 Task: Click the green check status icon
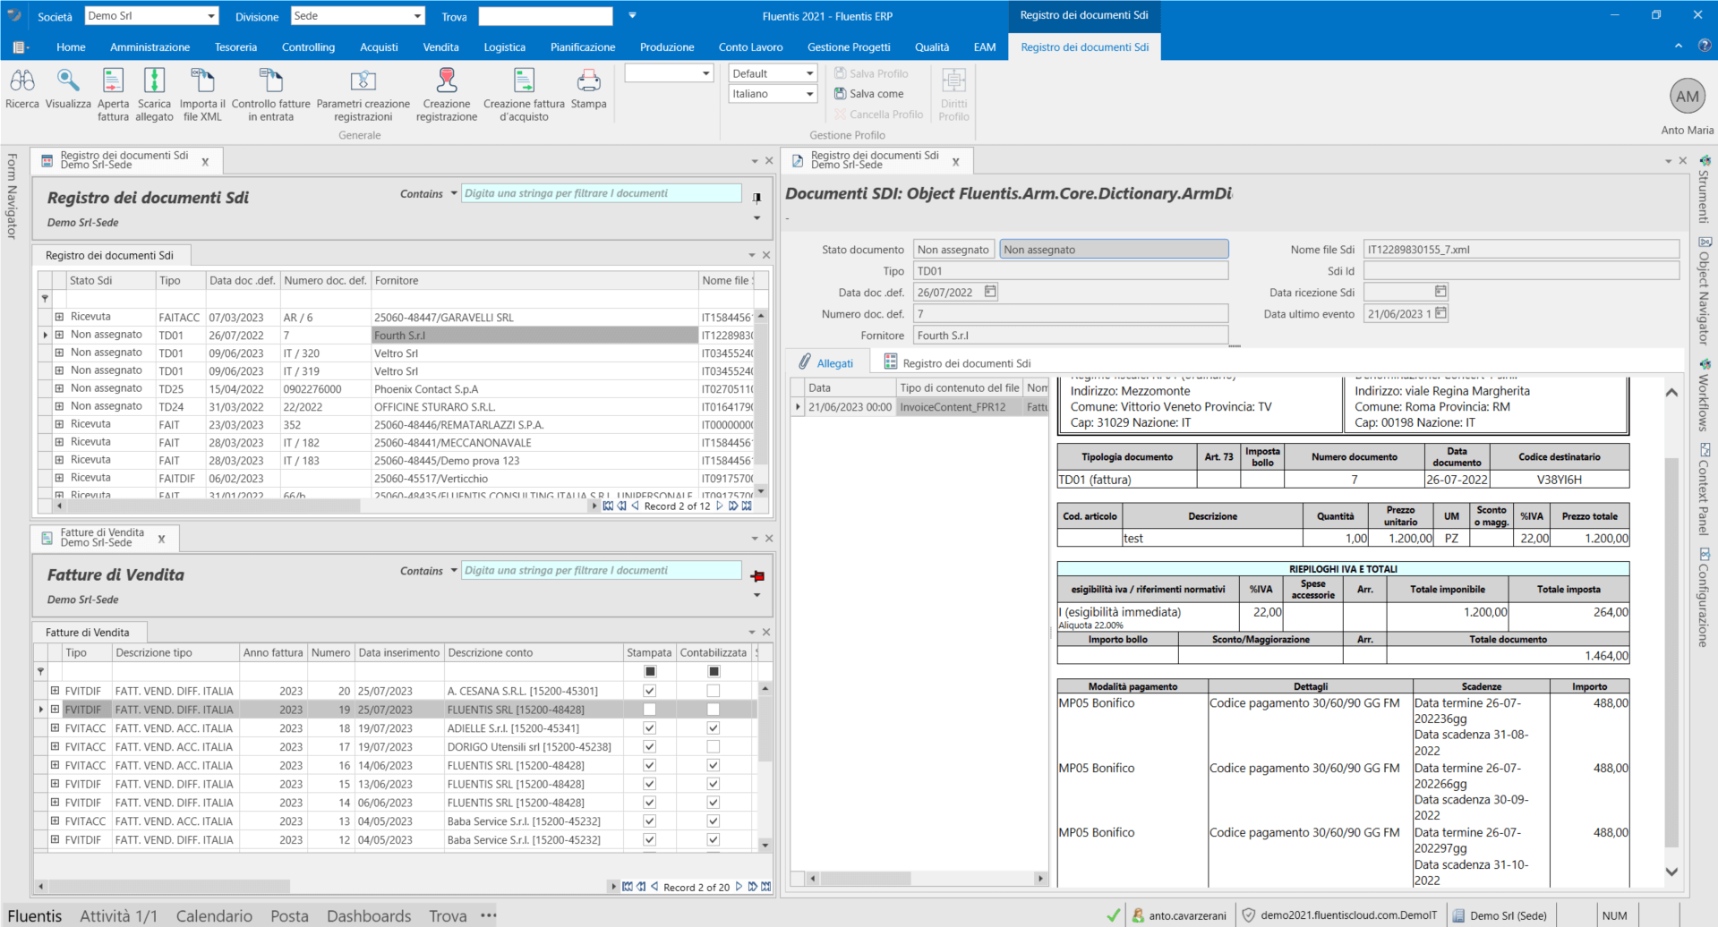point(1113,915)
